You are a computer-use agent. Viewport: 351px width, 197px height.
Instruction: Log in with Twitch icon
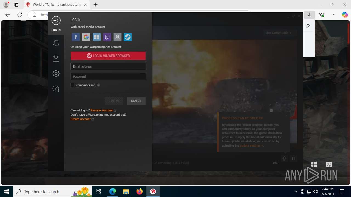click(x=107, y=37)
